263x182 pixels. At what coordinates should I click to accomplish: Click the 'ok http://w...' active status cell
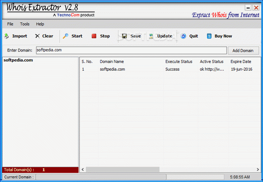click(212, 69)
